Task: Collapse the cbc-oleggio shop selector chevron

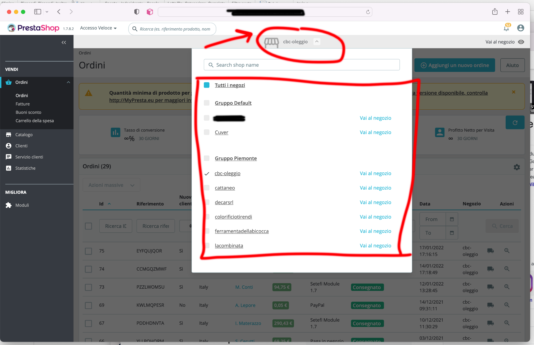Action: (x=317, y=42)
